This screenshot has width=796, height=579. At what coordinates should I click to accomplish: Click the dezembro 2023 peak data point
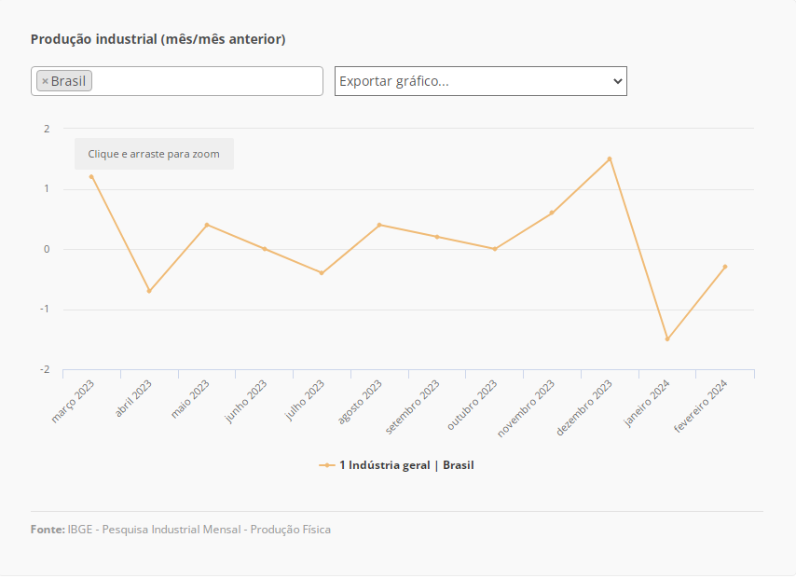[x=610, y=159]
